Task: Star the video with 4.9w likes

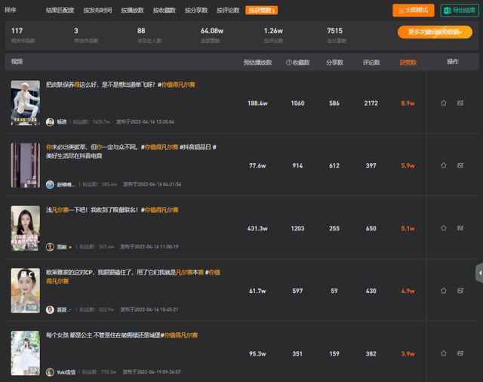Action: 444,291
